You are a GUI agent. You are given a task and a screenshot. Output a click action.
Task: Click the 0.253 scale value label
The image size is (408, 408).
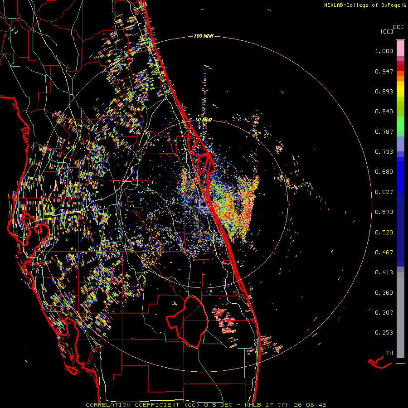point(384,333)
